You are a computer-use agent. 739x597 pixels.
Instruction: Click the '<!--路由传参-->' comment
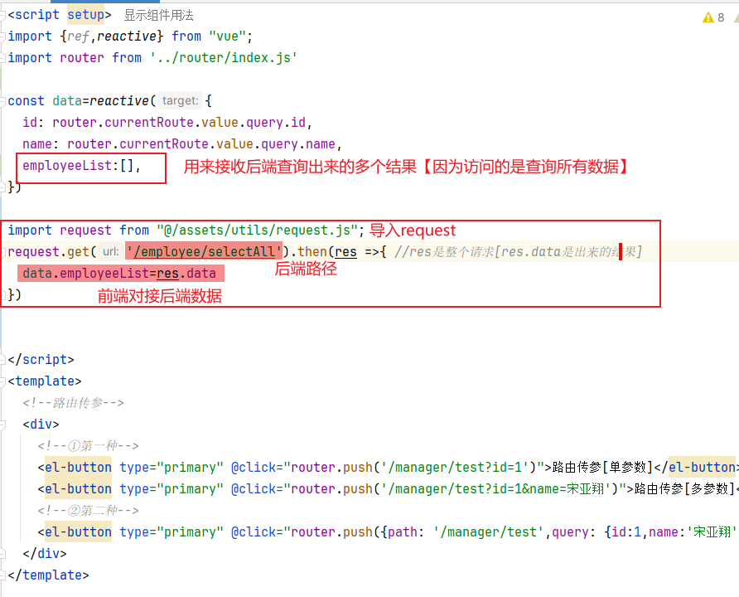pyautogui.click(x=73, y=403)
